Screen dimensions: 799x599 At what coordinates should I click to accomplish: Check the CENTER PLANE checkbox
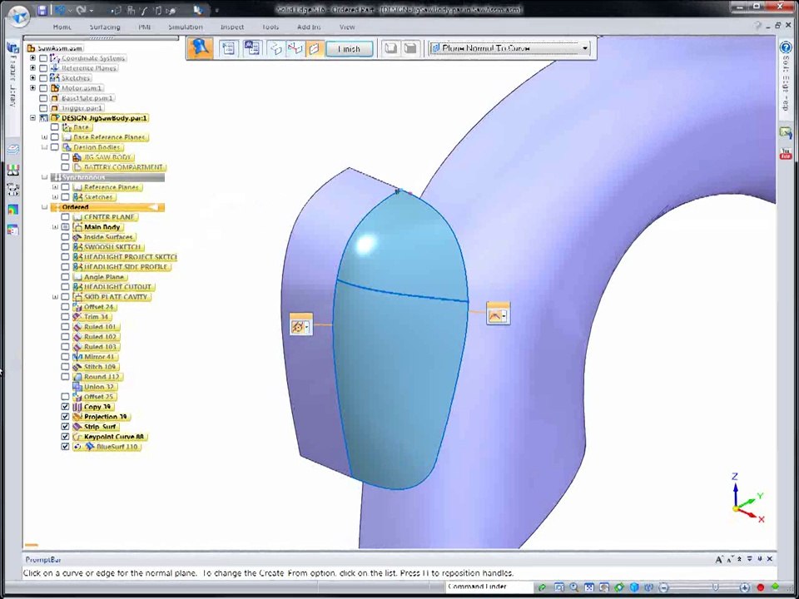click(65, 217)
